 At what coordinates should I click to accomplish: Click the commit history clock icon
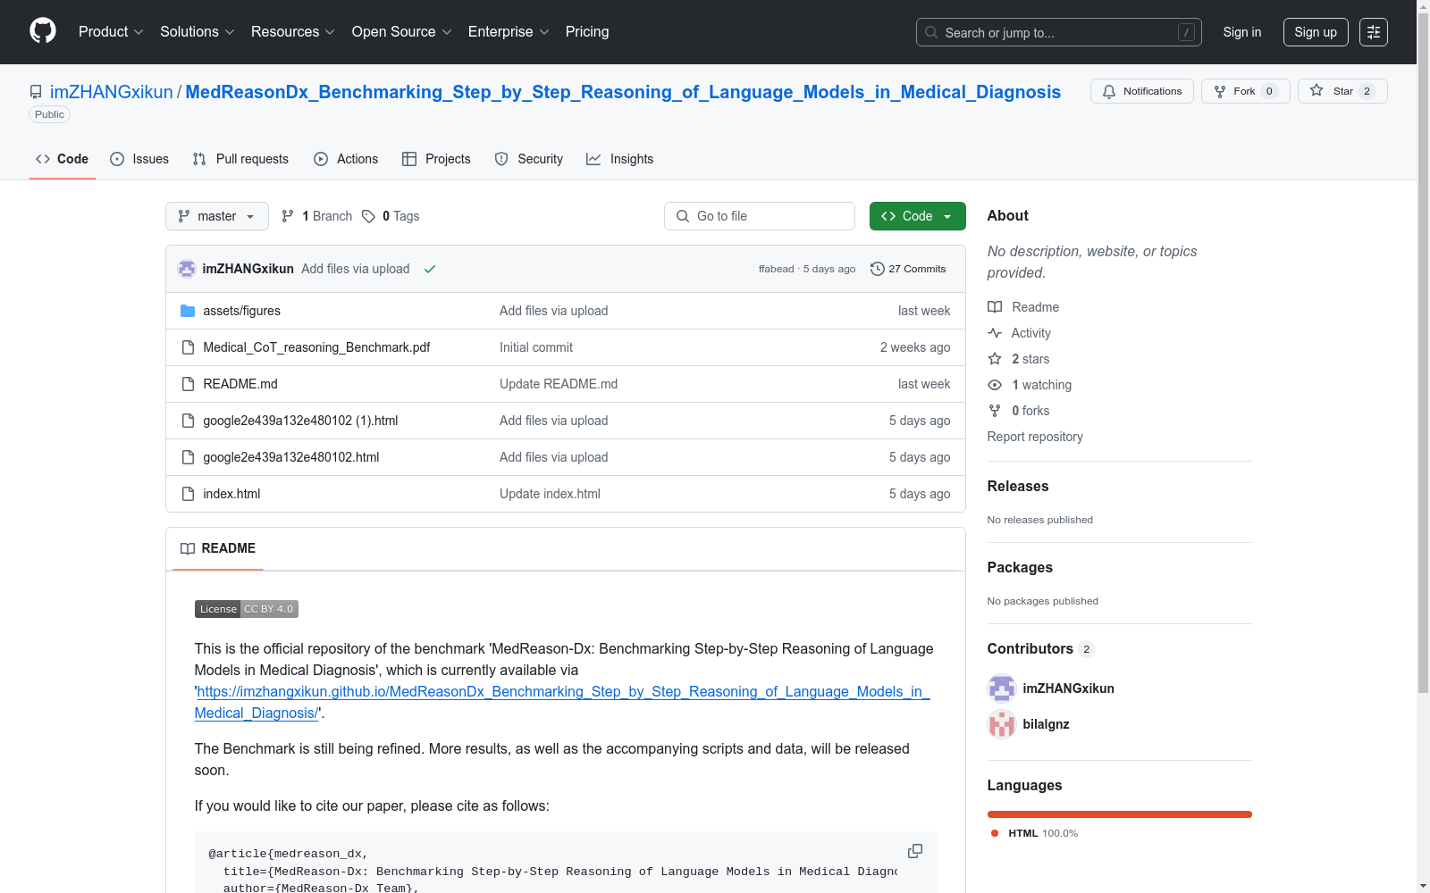pos(878,269)
